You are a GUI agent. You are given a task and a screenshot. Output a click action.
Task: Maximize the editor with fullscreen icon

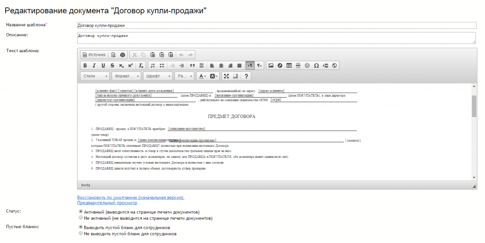226,76
